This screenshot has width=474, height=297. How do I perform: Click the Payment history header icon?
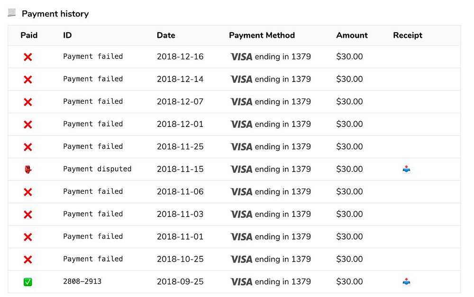tap(12, 13)
